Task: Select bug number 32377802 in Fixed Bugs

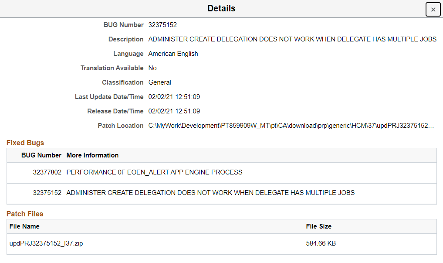Action: pos(47,172)
